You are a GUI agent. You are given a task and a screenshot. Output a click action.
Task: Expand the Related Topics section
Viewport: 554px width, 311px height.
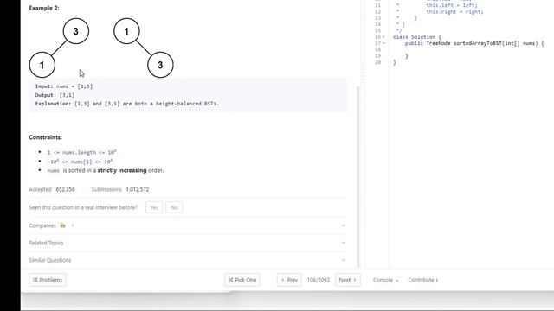click(187, 243)
